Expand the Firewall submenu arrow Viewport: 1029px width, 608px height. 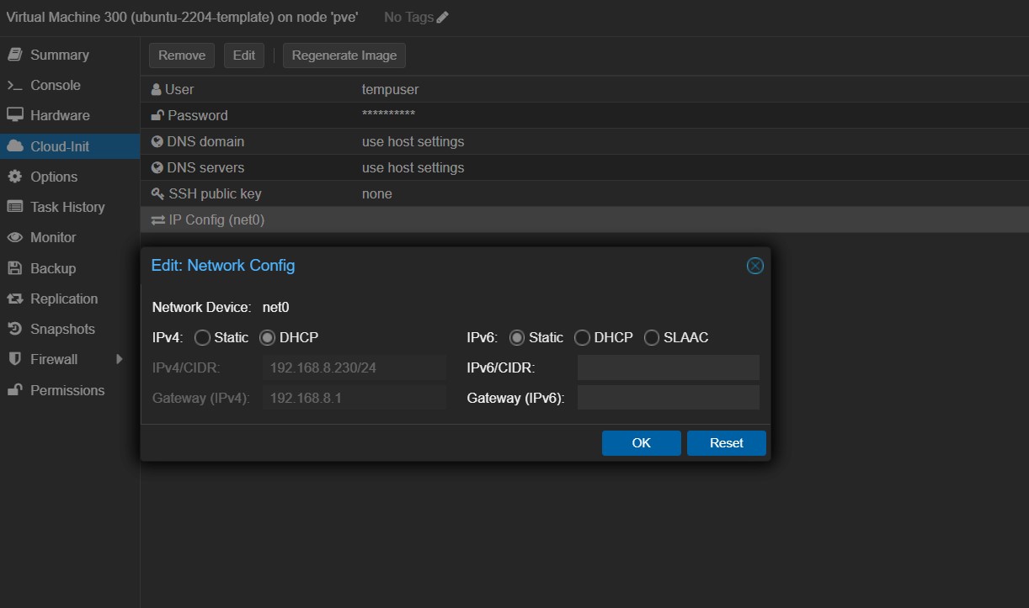[120, 359]
